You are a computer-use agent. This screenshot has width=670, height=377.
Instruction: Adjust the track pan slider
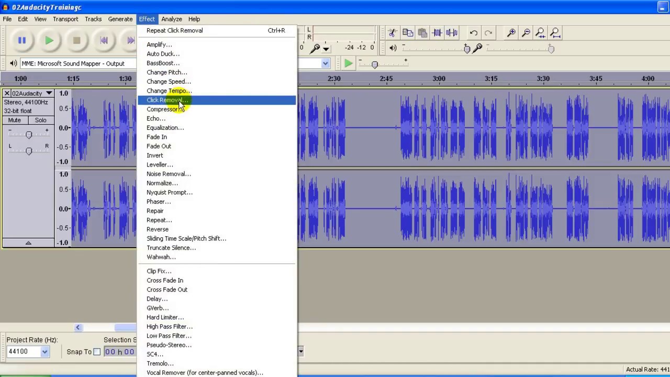(x=29, y=151)
